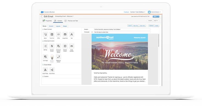Click the Save button
Viewport: 202px width, 106px height.
pyautogui.click(x=155, y=17)
